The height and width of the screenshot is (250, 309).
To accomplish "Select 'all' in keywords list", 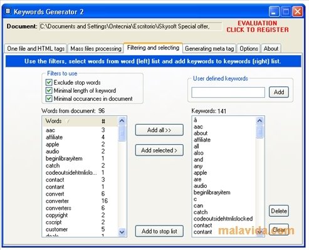I will click(x=196, y=147).
